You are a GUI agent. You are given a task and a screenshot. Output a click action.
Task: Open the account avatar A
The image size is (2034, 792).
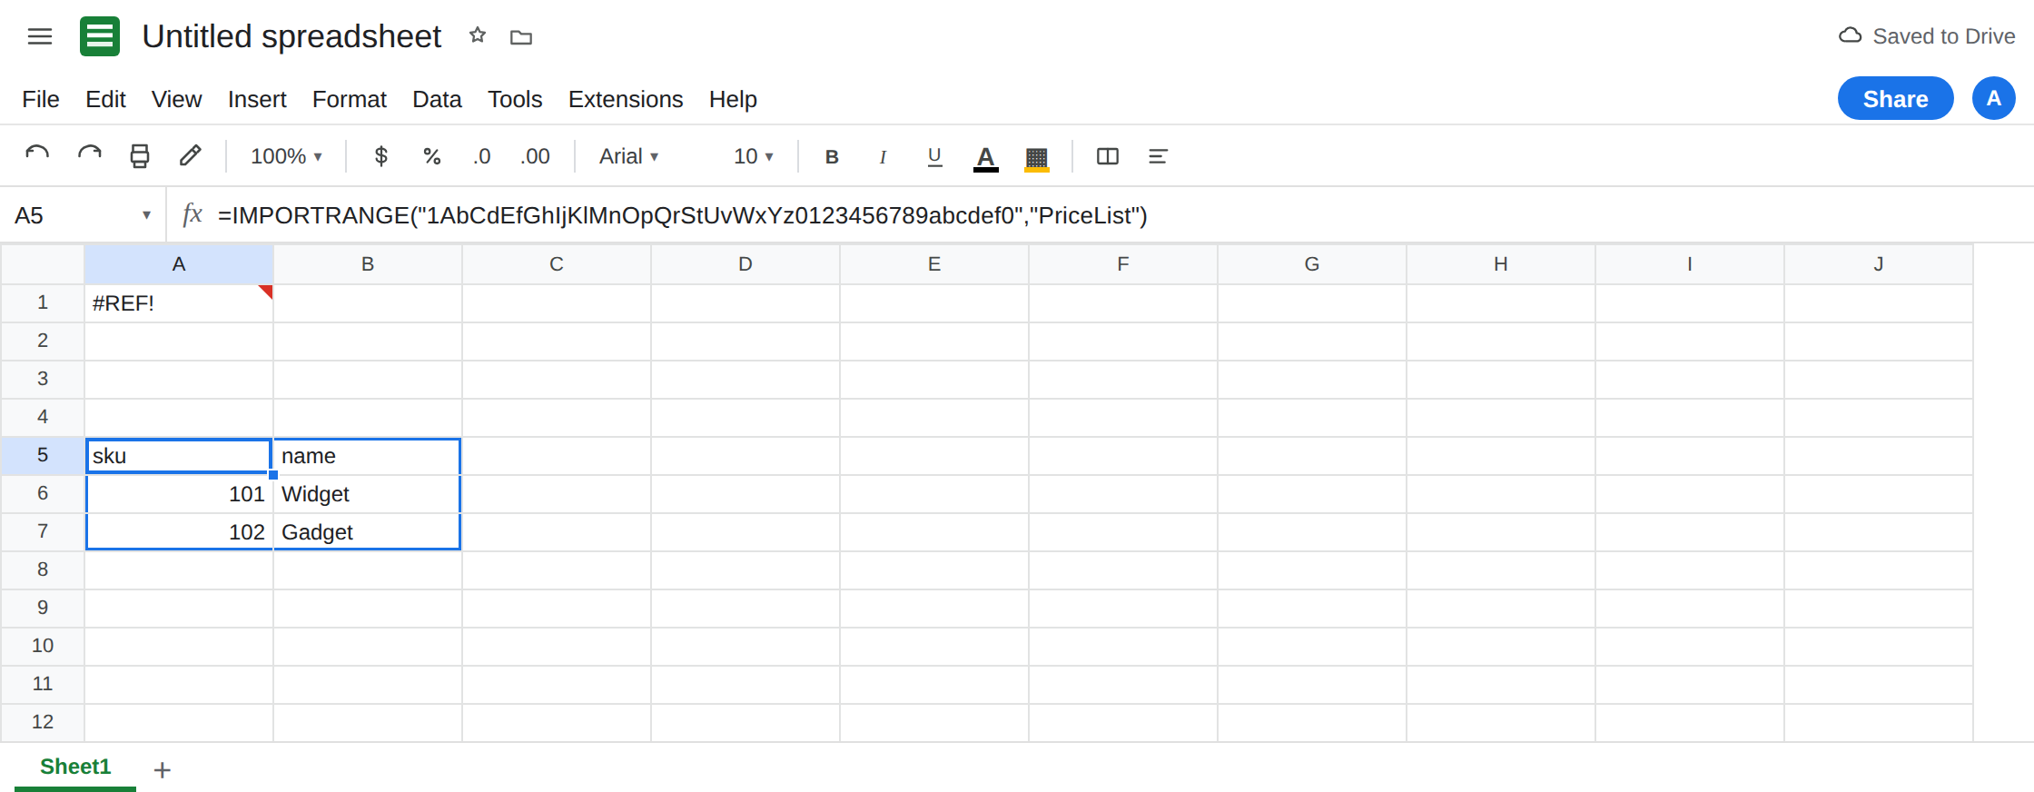pyautogui.click(x=1994, y=98)
